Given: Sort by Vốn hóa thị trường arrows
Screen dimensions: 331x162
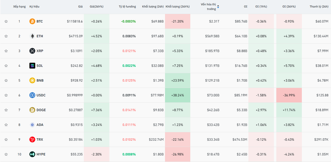Looking at the screenshot, I should coord(218,7).
